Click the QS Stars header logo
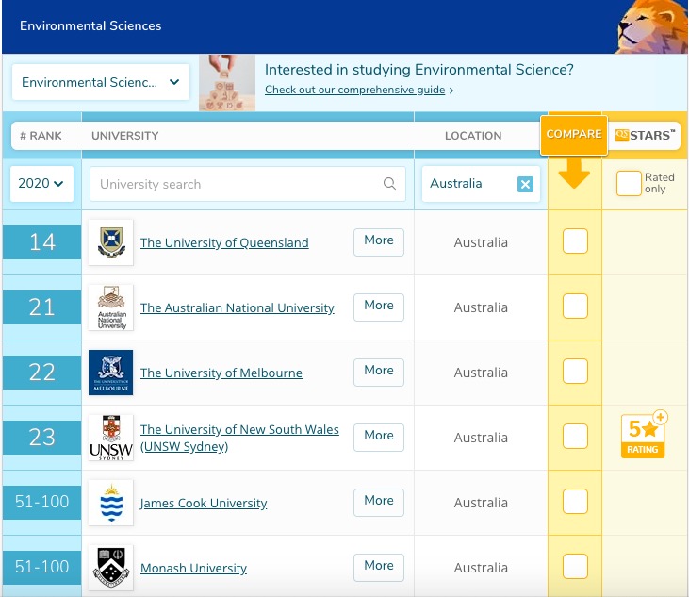Image resolution: width=689 pixels, height=597 pixels. point(645,135)
